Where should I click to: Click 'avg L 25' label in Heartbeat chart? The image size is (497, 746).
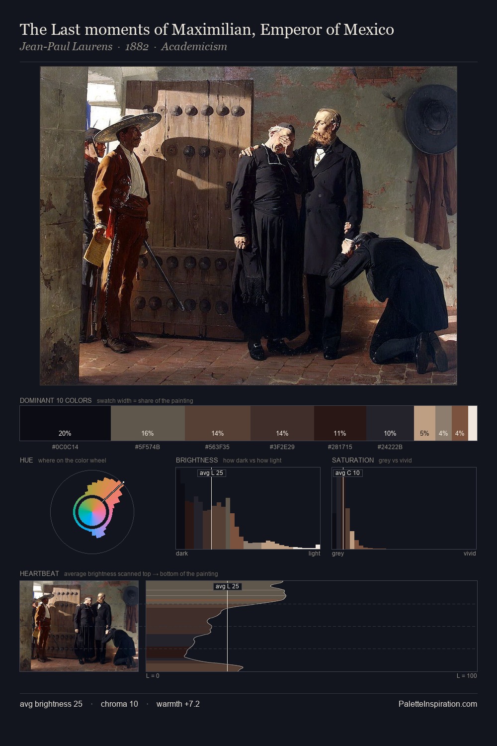click(x=228, y=586)
